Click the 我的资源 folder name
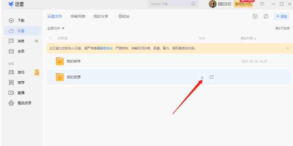Screen dimensions: 293x146 (x=74, y=77)
